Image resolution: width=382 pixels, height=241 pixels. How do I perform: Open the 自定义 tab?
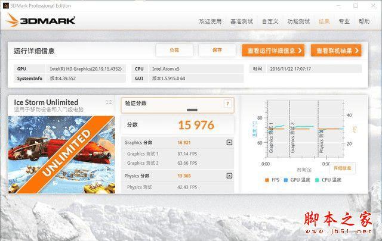tap(270, 21)
